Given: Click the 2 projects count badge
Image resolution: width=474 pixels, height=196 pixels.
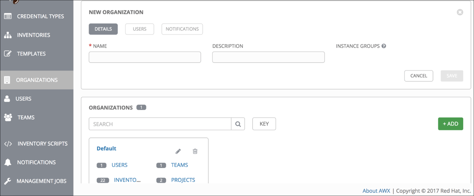Looking at the screenshot, I should pos(161,180).
